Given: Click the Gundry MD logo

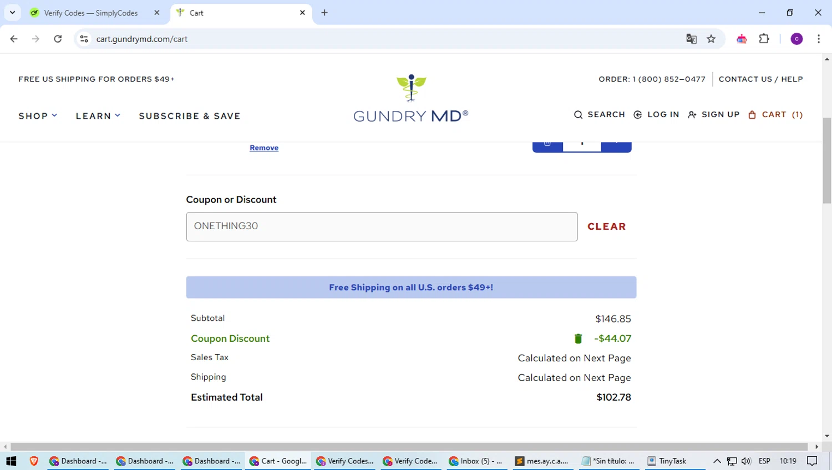Looking at the screenshot, I should pyautogui.click(x=411, y=98).
